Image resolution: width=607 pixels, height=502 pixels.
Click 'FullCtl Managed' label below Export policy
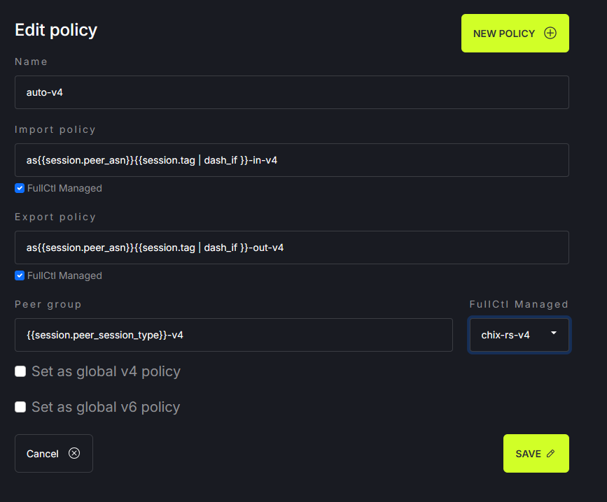(x=64, y=275)
